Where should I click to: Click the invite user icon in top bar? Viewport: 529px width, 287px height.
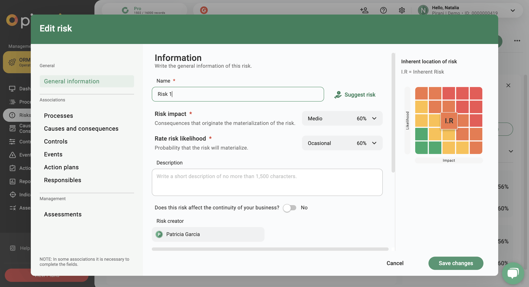pyautogui.click(x=364, y=10)
